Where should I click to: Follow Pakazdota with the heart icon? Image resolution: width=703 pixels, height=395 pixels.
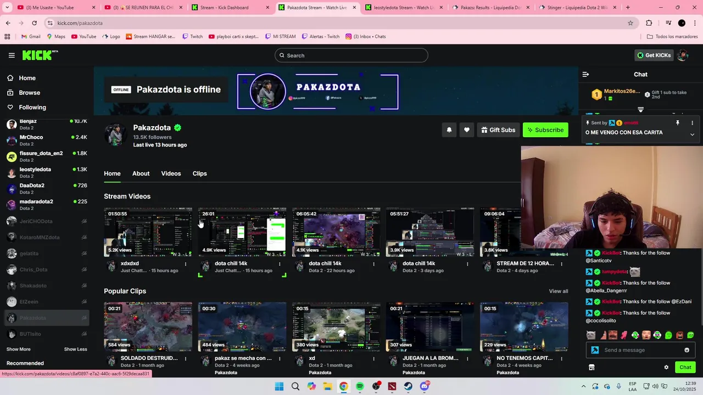(467, 130)
